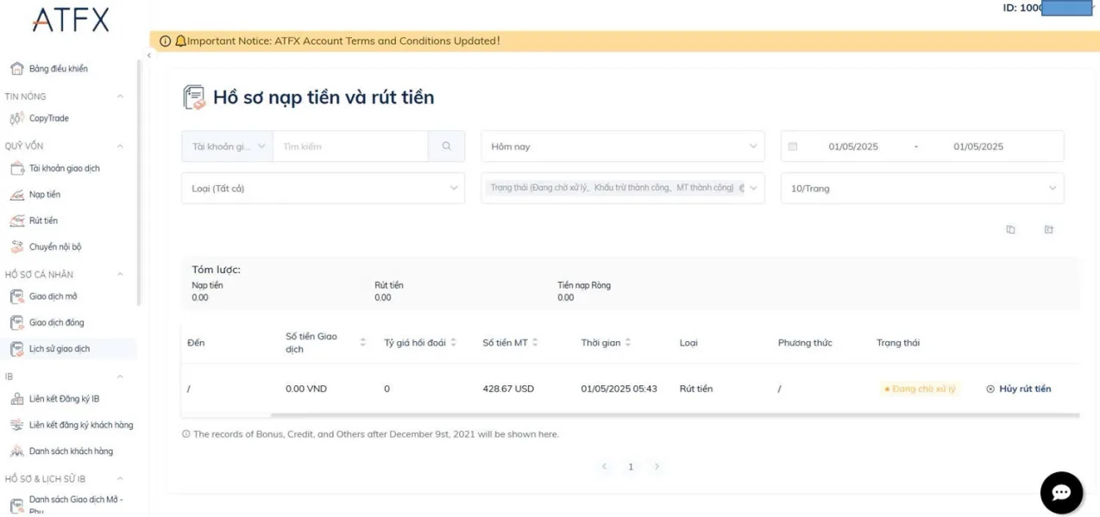Click the calendar icon in date range
Screen dimensions: 1100x517
pyautogui.click(x=793, y=146)
